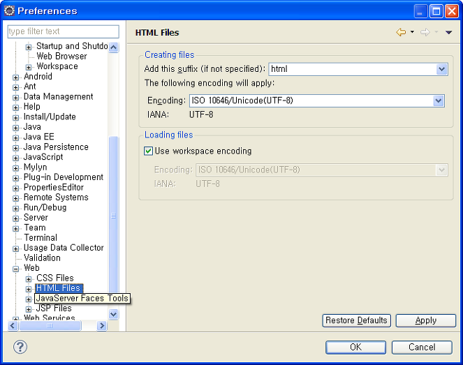Image resolution: width=463 pixels, height=365 pixels.
Task: Expand the Remote Systems node
Action: click(x=15, y=199)
